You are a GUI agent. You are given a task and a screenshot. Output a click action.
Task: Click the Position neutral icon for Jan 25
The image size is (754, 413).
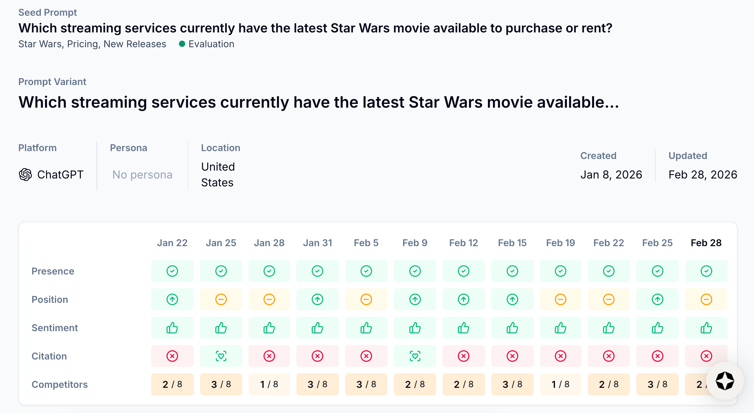click(221, 299)
